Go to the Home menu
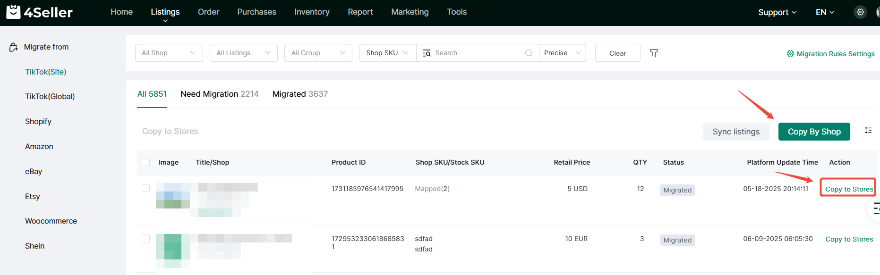This screenshot has height=275, width=880. tap(121, 12)
